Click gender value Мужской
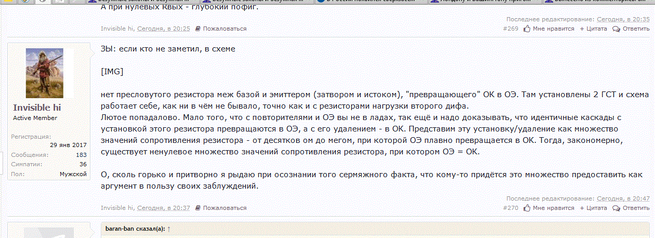655x238 pixels. click(73, 174)
